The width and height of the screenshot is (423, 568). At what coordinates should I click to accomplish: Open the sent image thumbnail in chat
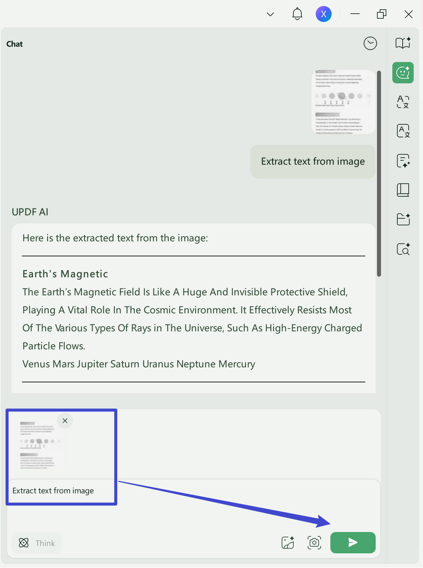(343, 102)
